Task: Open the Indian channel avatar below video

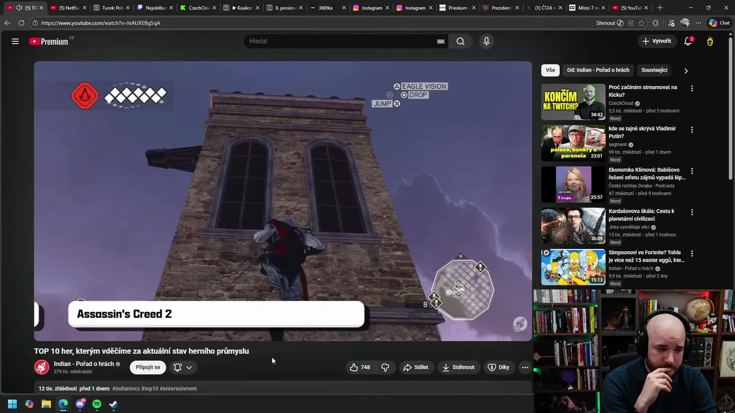Action: tap(41, 367)
